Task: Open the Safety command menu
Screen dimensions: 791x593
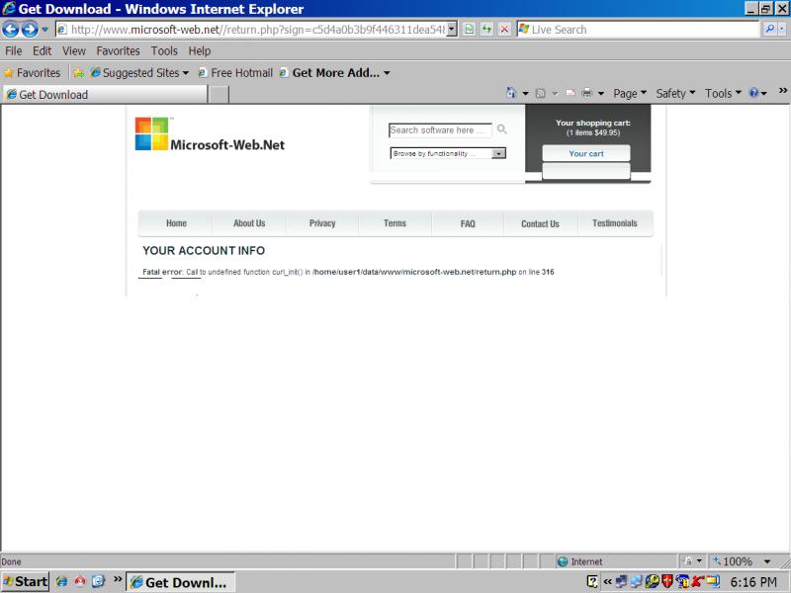Action: (675, 93)
